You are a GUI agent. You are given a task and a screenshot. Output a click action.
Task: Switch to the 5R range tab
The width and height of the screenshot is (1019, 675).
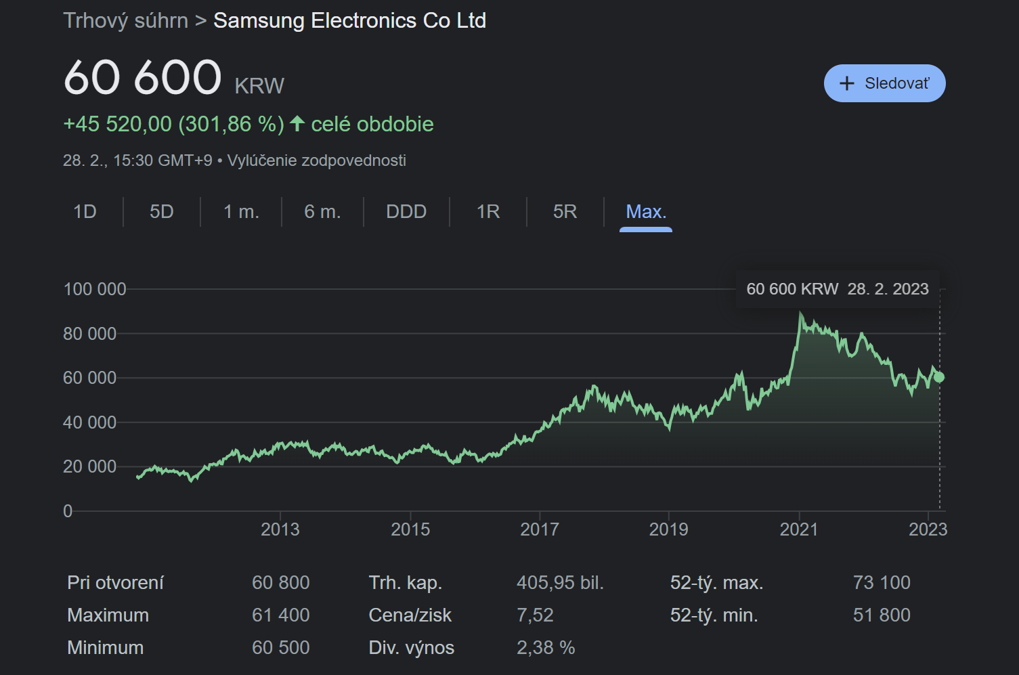tap(565, 212)
